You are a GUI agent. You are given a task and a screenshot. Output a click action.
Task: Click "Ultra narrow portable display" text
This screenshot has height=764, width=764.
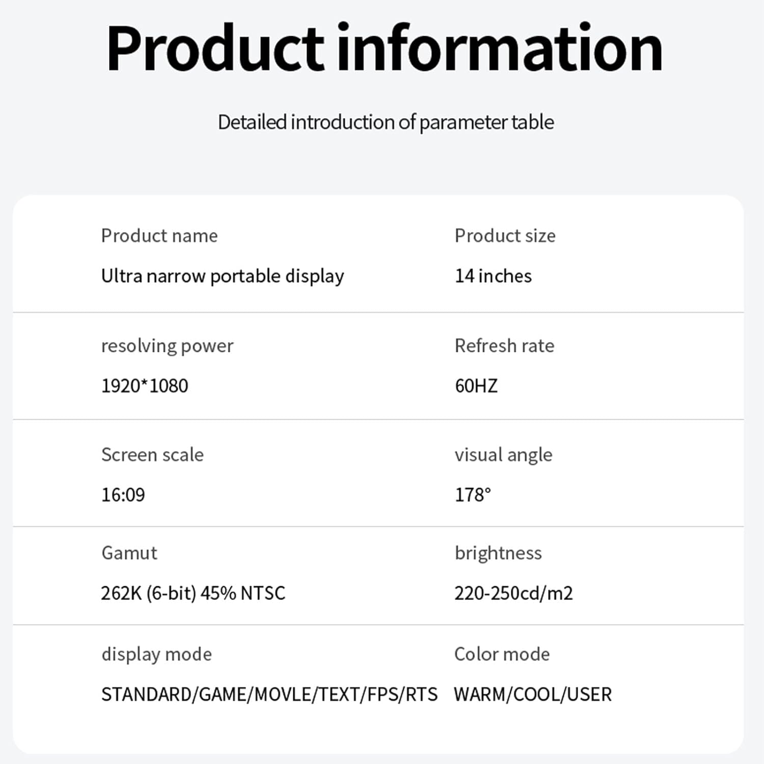pyautogui.click(x=223, y=276)
